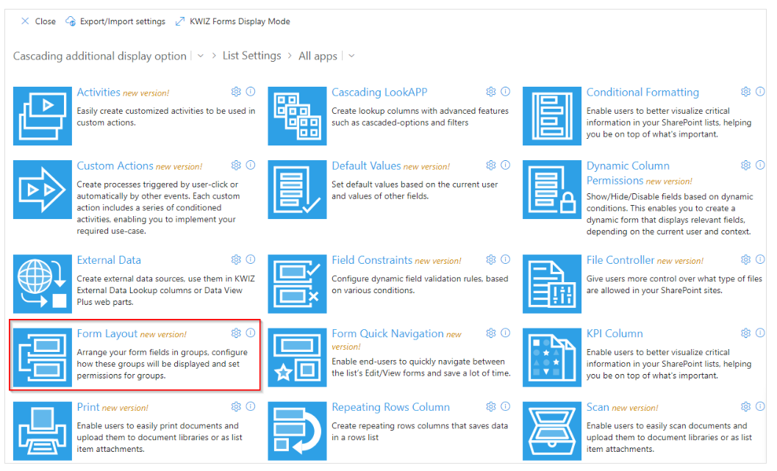Show info for Cascading LookAPP
The width and height of the screenshot is (777, 471).
pyautogui.click(x=506, y=92)
